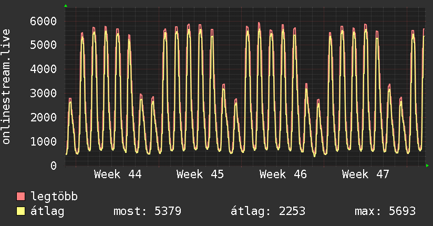433x226 pixels.
Task: Select the legtöbb legend label
Action: [54, 197]
